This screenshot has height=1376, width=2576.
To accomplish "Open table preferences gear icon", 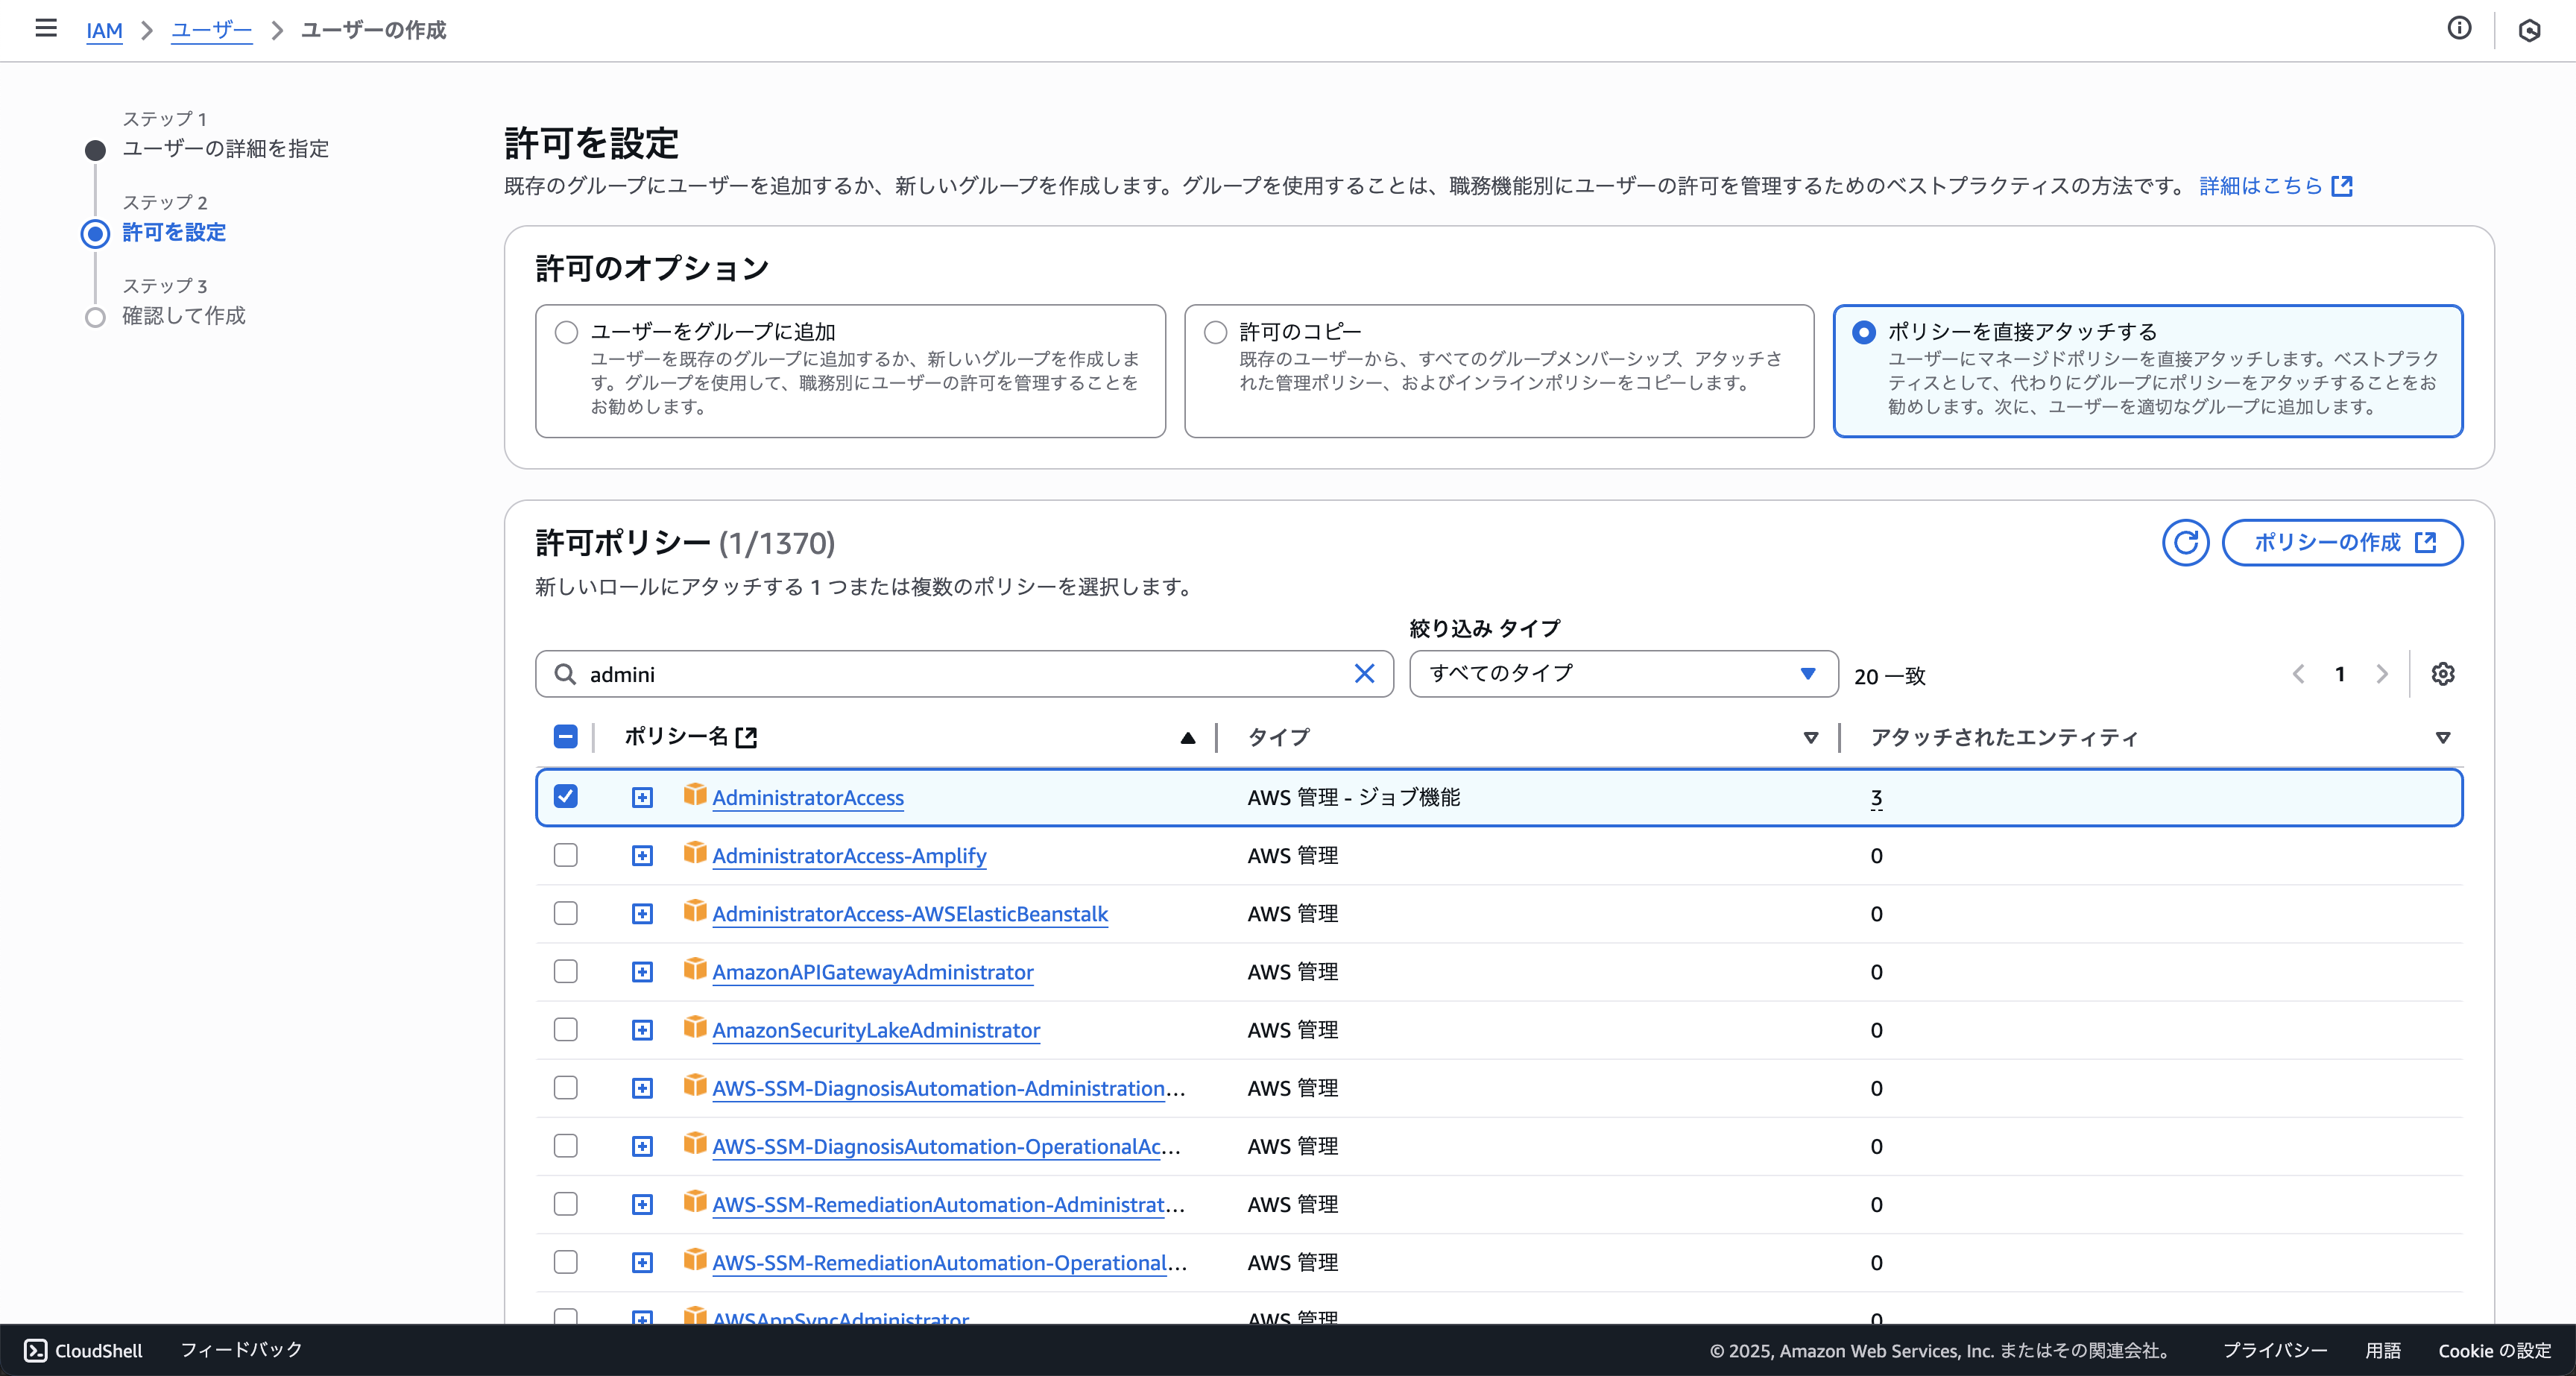I will click(x=2443, y=674).
